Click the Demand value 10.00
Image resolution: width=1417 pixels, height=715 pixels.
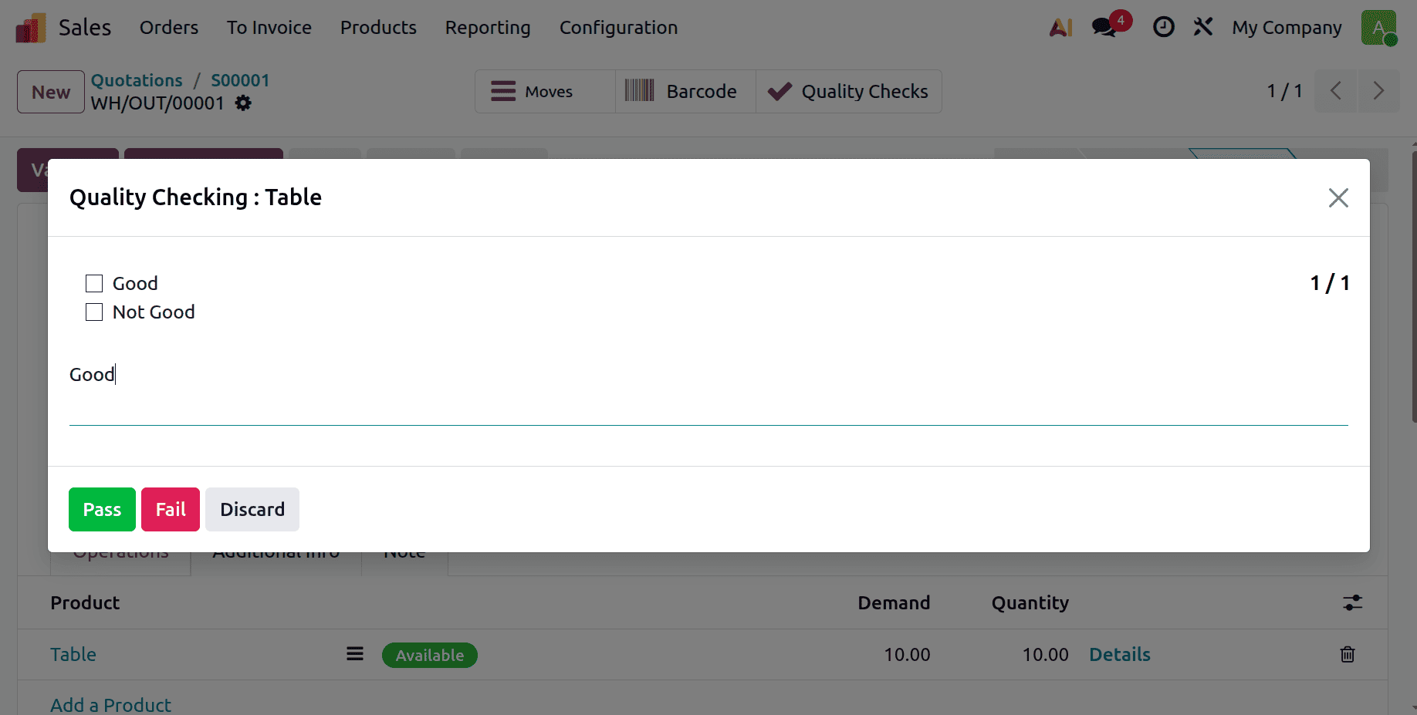coord(907,655)
